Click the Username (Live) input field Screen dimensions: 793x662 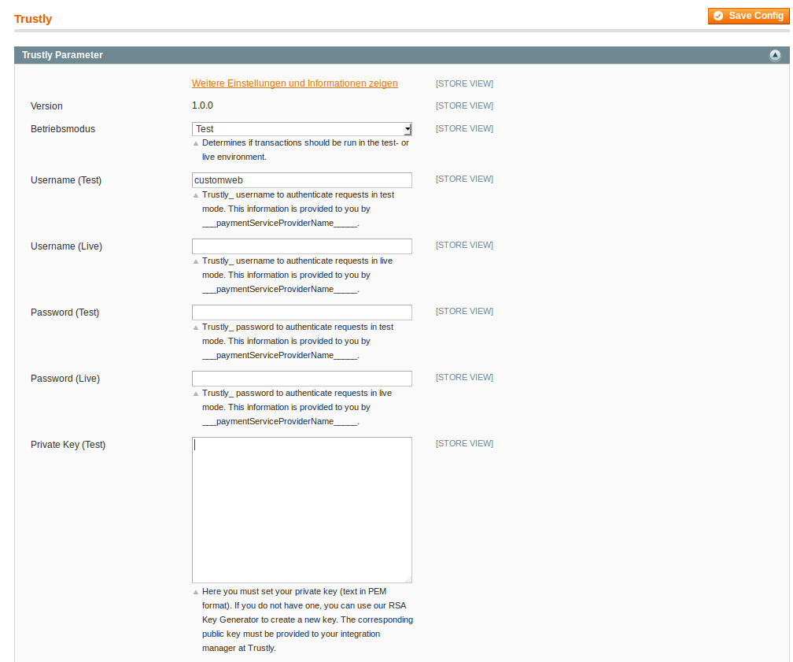301,246
